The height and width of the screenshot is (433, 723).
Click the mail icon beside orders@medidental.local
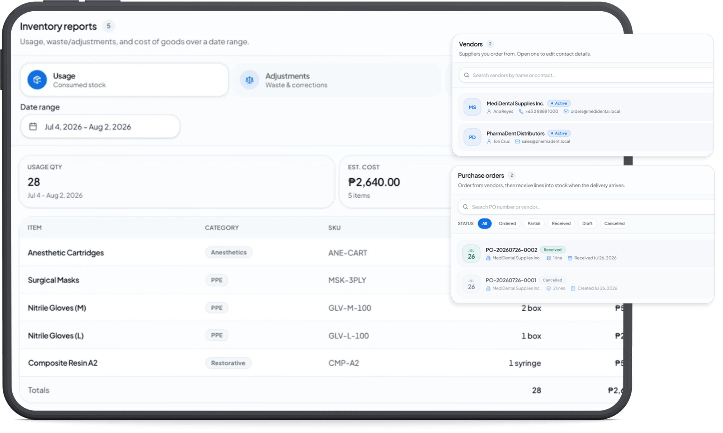tap(566, 111)
